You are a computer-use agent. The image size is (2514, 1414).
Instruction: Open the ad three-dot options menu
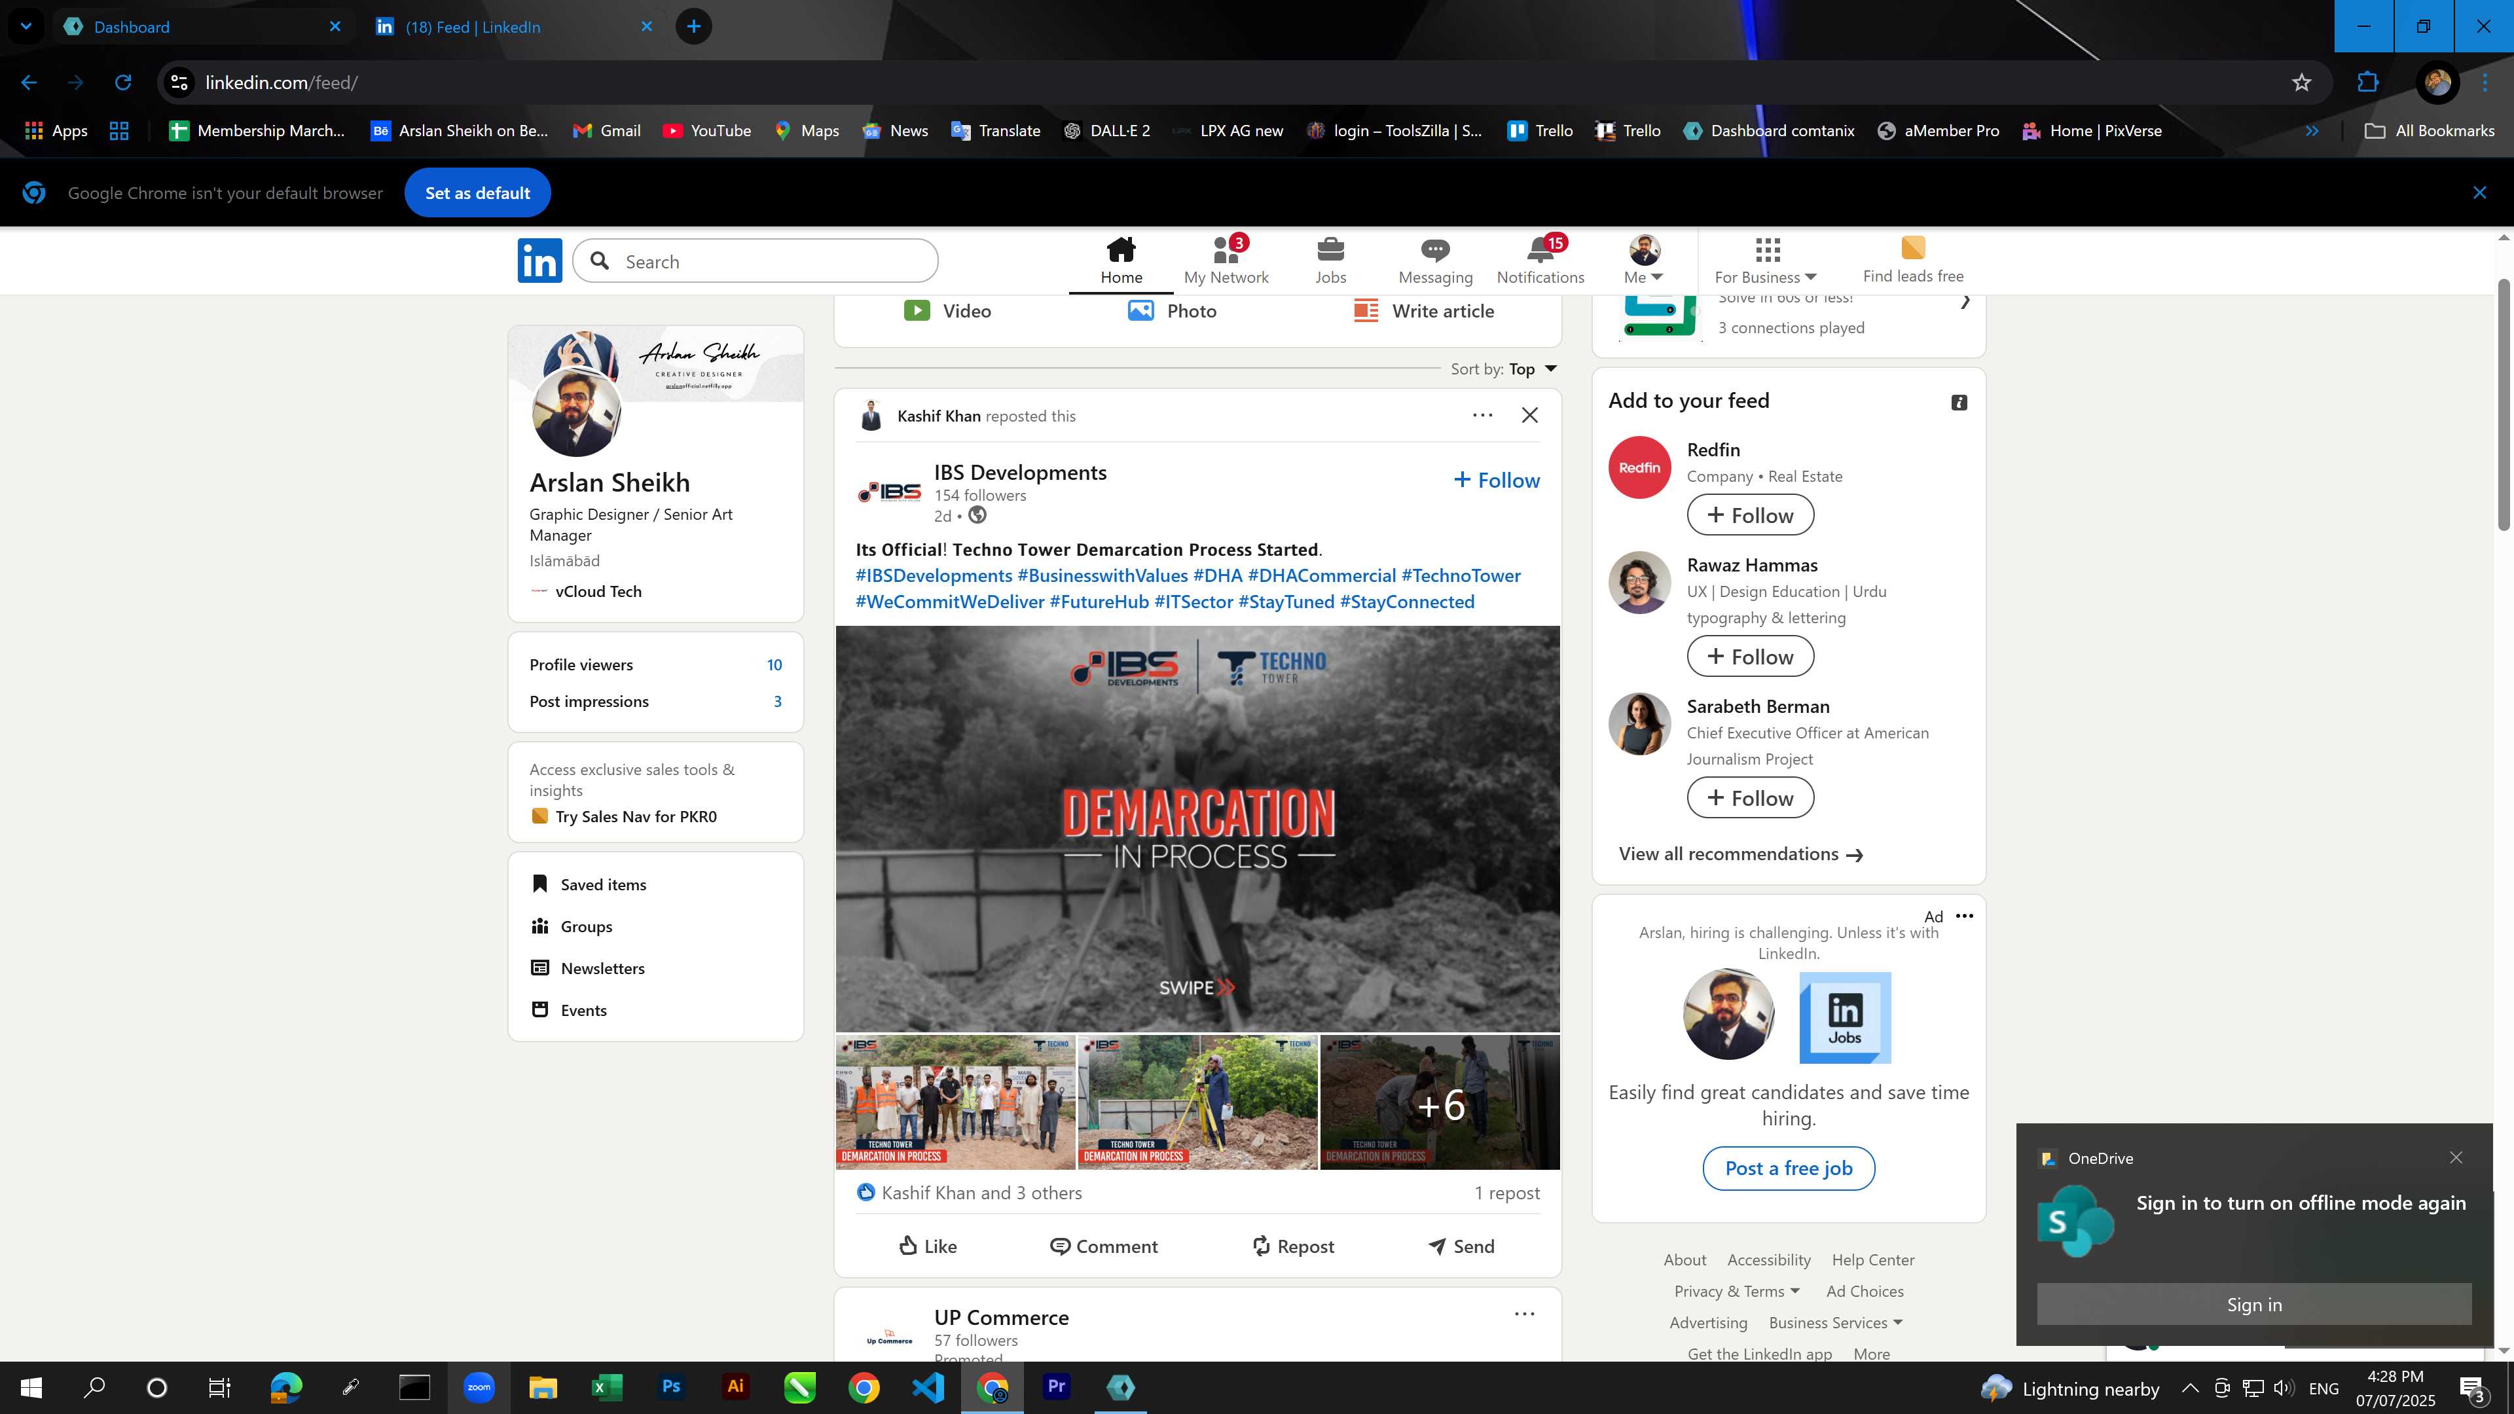(1965, 915)
